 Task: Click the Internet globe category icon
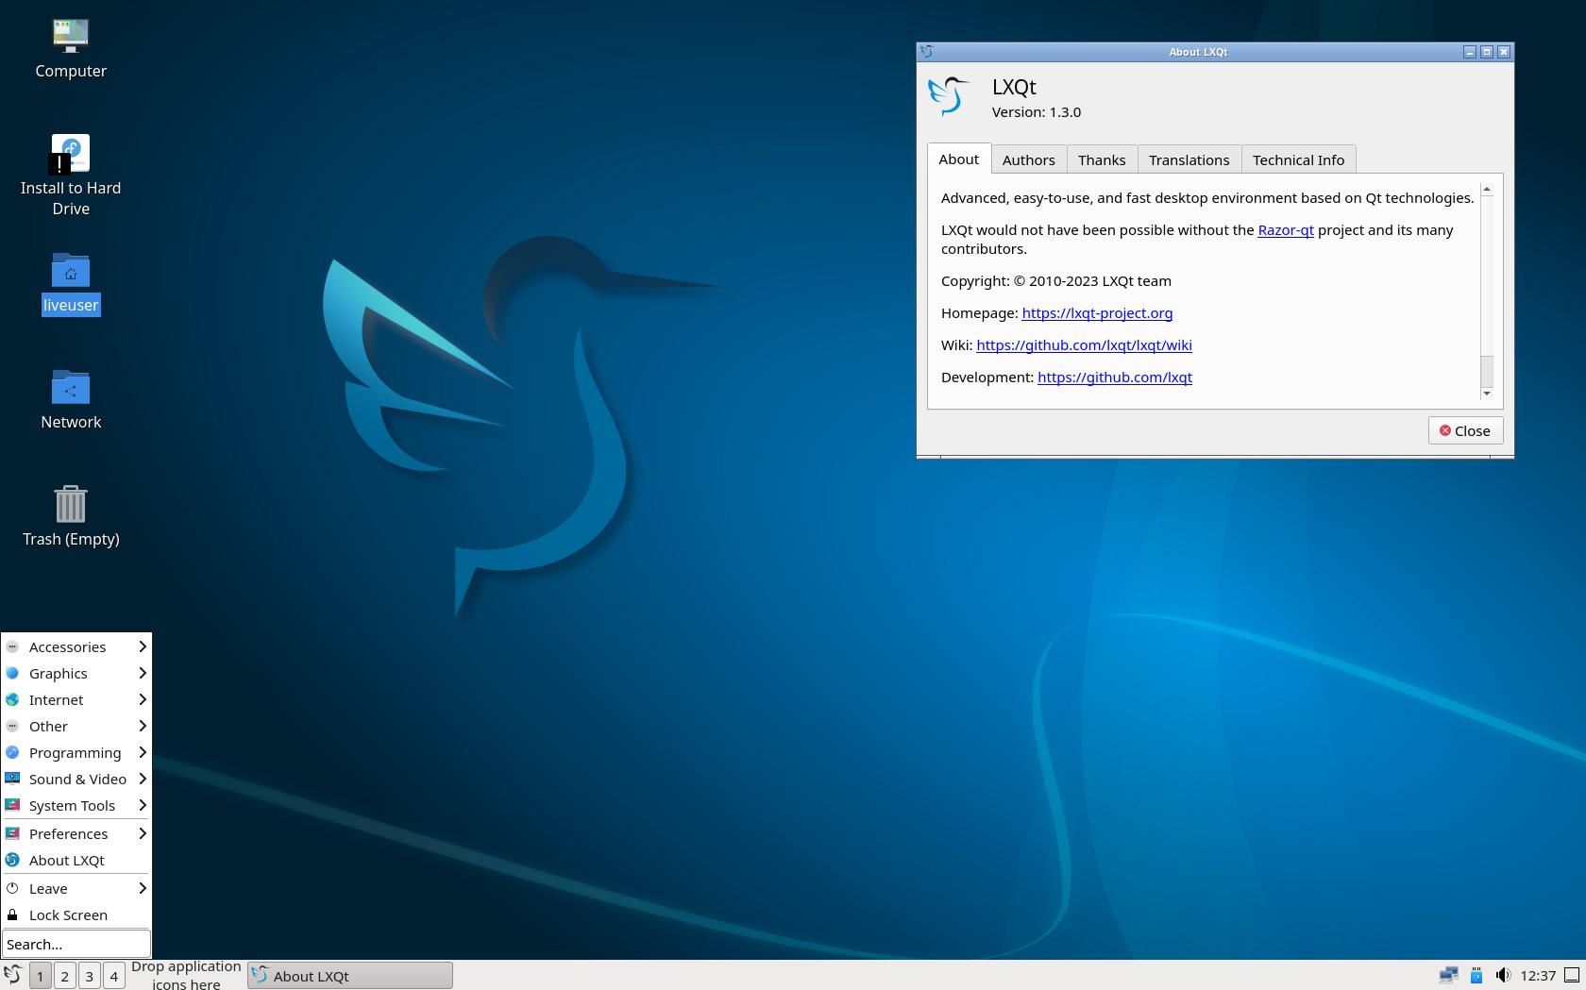click(x=12, y=699)
